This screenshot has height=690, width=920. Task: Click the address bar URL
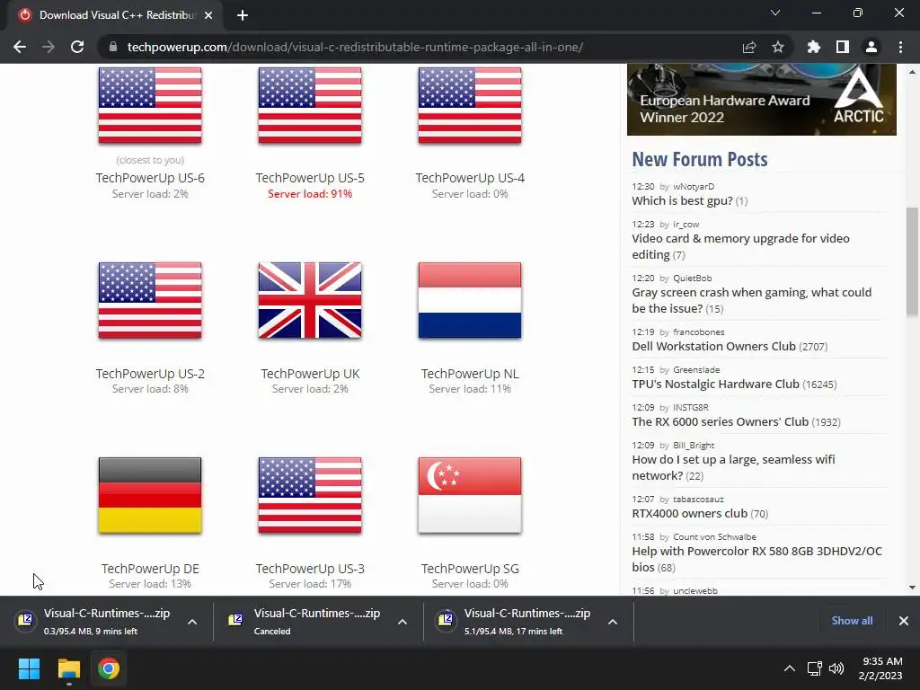(x=355, y=47)
